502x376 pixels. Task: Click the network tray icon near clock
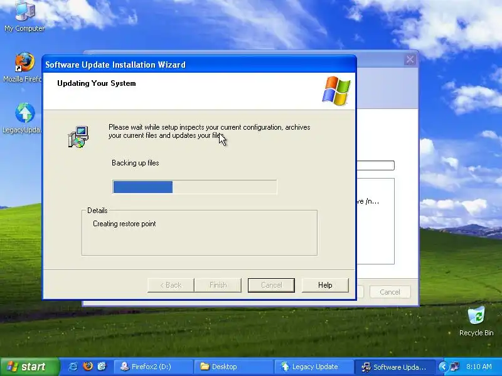[454, 367]
